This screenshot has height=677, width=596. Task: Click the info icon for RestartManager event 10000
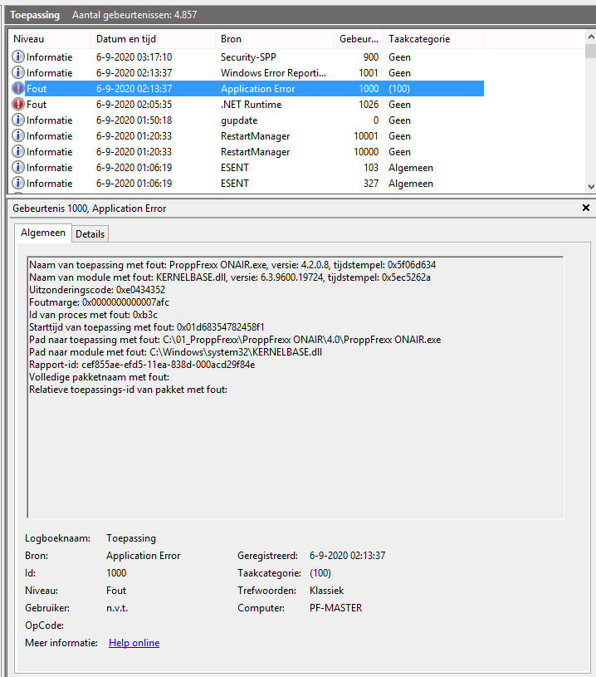[x=18, y=152]
